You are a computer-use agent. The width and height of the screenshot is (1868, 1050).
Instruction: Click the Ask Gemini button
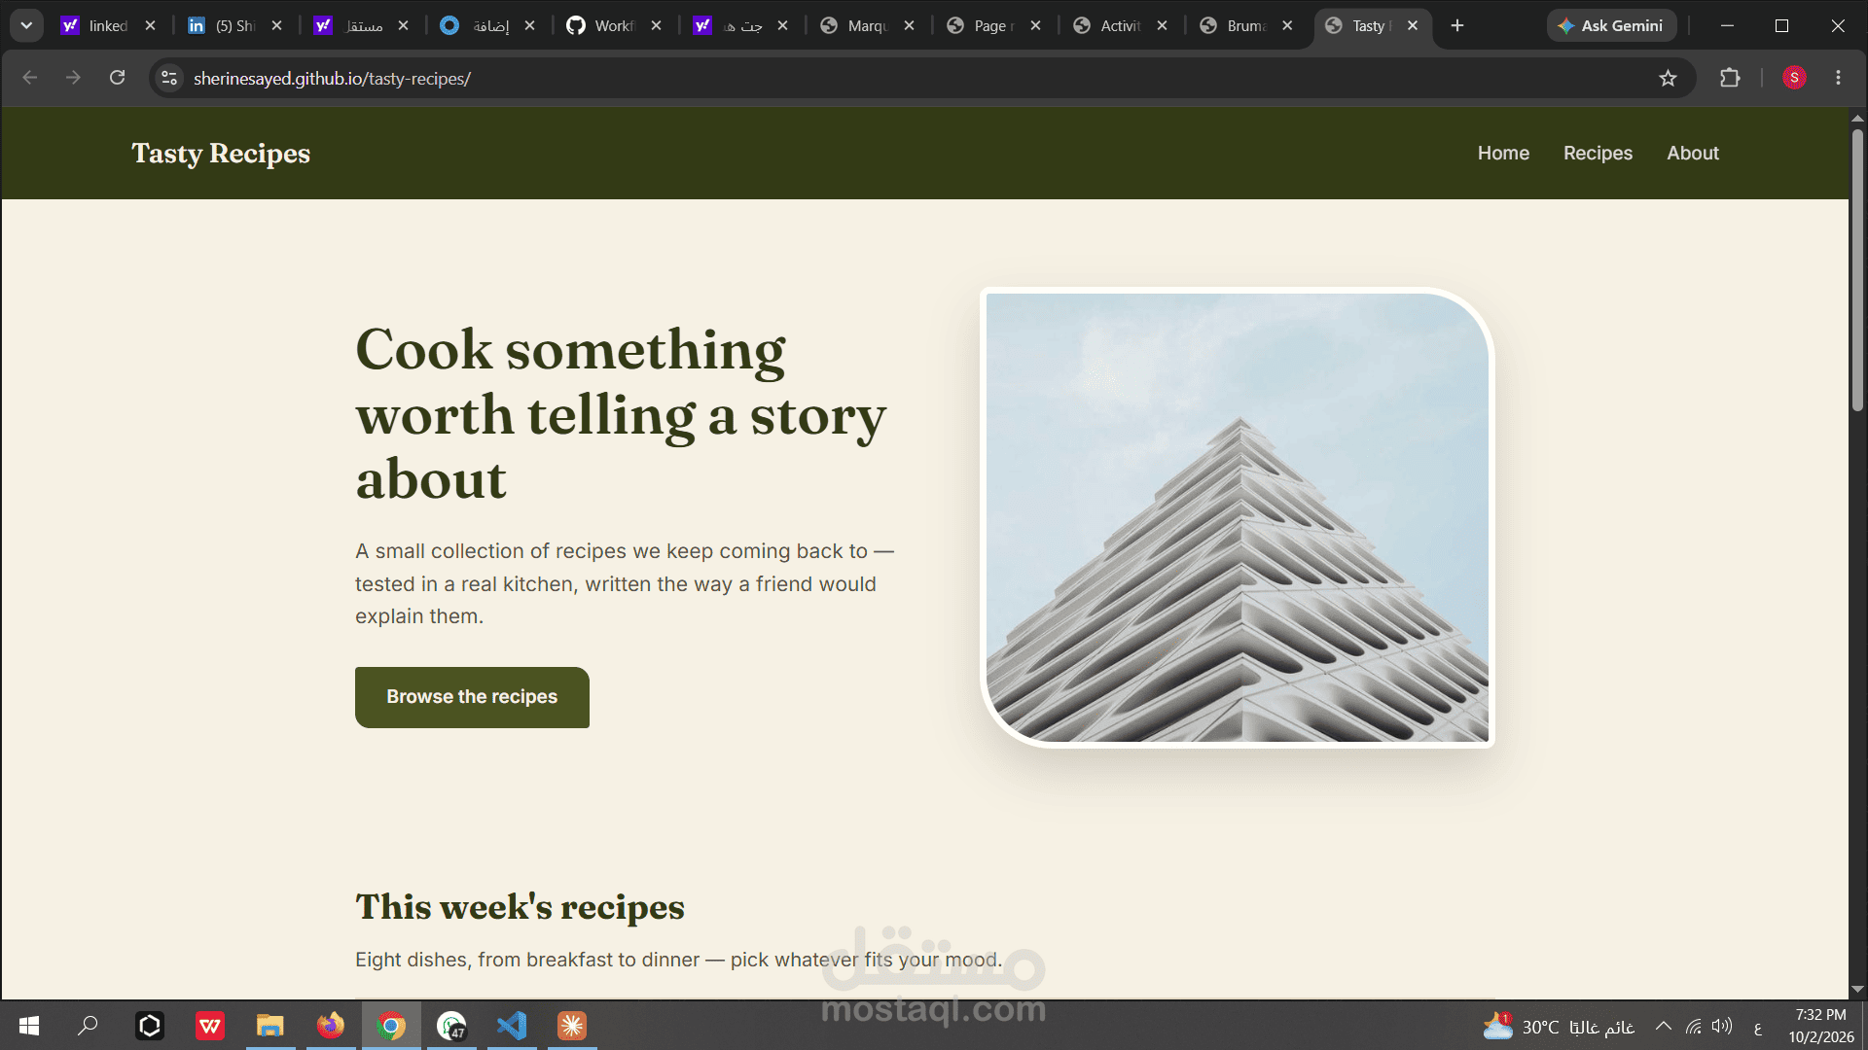1611,26
